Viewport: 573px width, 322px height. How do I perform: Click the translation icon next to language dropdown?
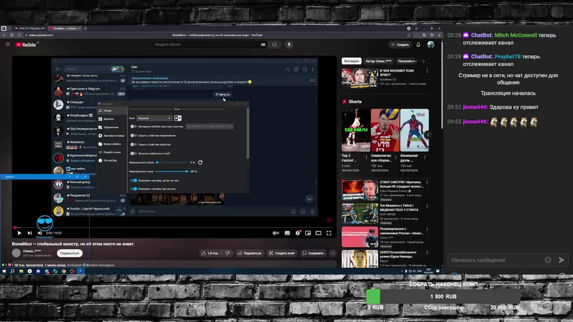178,118
